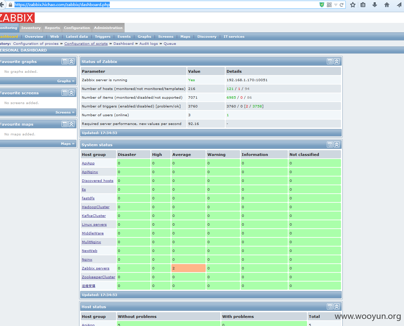Click Maps » link in Favourite maps
The height and width of the screenshot is (326, 404).
(68, 143)
